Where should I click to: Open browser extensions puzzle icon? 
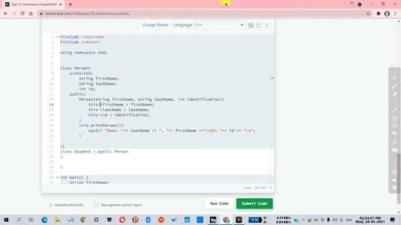point(378,14)
